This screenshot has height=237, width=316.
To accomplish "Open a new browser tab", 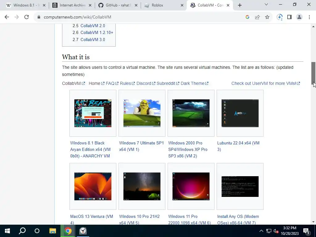I will click(239, 5).
